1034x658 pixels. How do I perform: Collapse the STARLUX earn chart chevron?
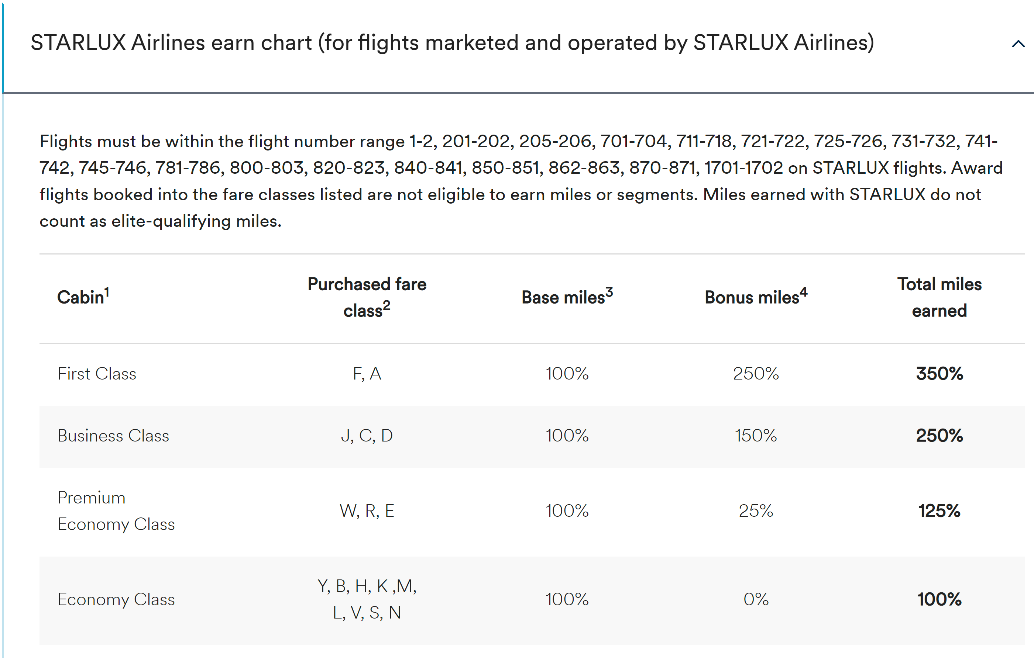pos(1018,44)
